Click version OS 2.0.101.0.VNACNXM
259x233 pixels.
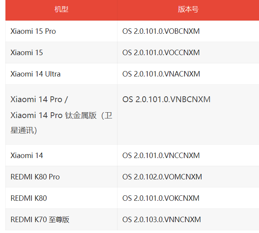(x=161, y=74)
